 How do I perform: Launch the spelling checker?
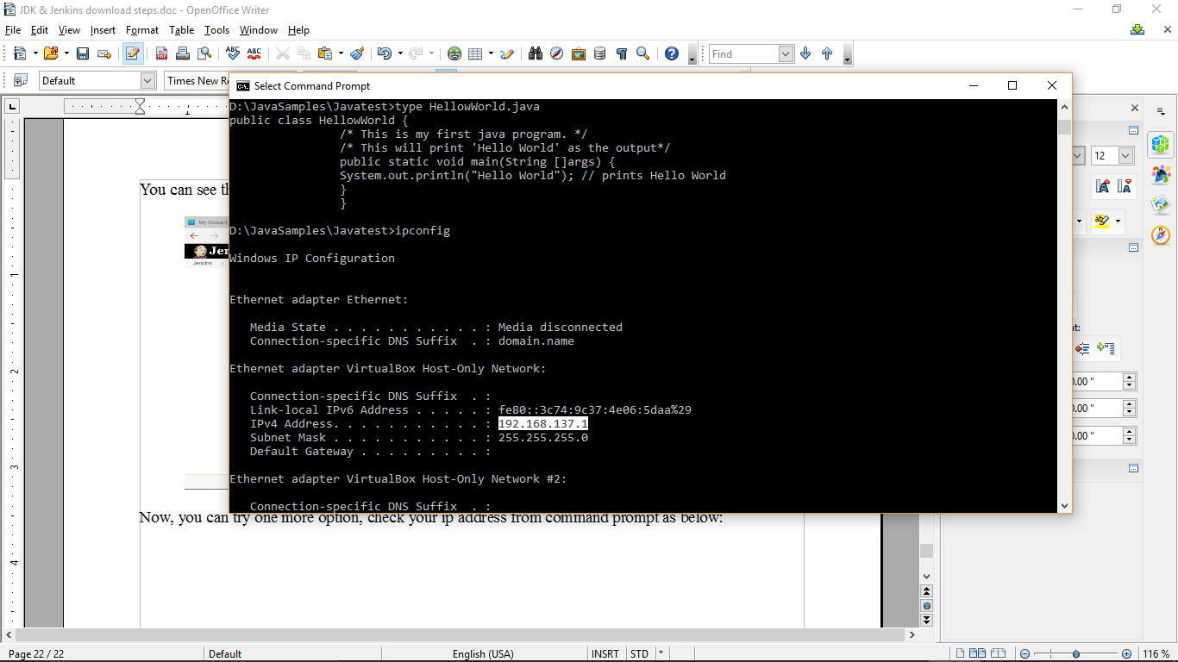coord(232,53)
